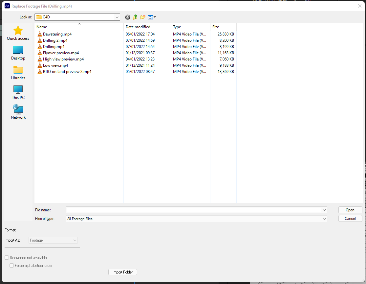Toggle the Sequence not available checkbox

7,257
